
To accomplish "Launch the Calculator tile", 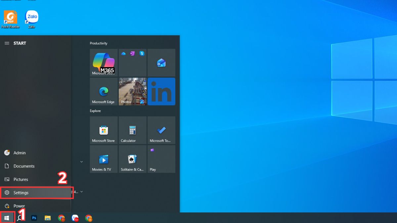I will (133, 130).
